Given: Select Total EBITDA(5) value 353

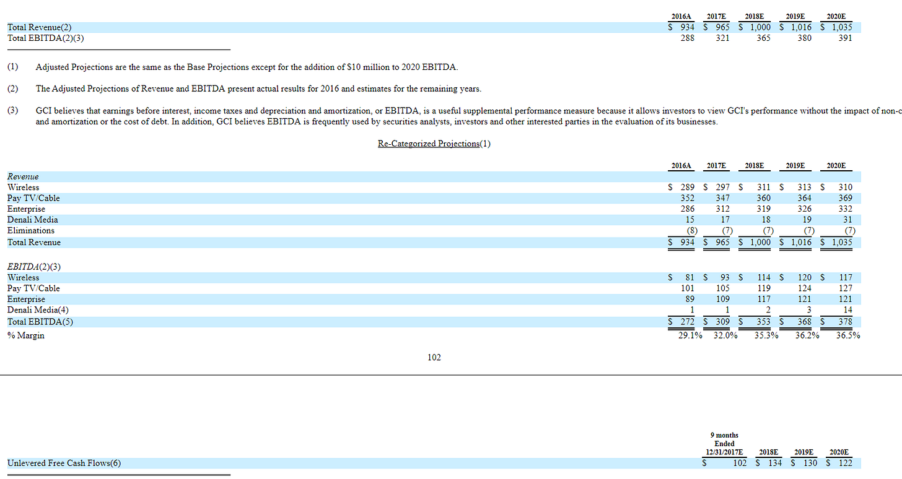Looking at the screenshot, I should point(764,322).
